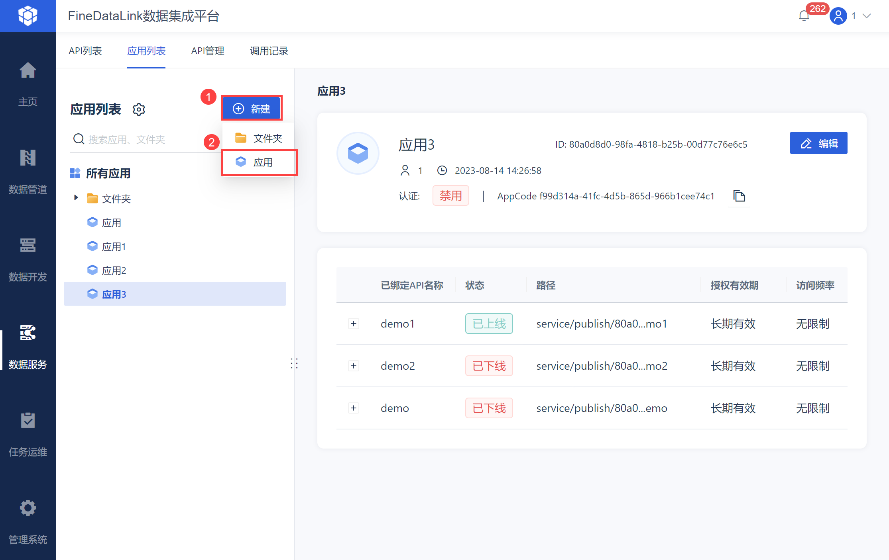Expand the demo2 API row
The image size is (889, 560).
tap(354, 366)
